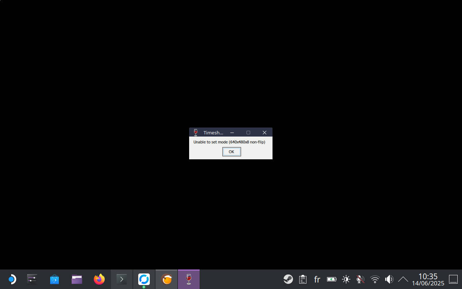Open the Dolphin file manager
Viewport: 462px width, 289px height.
click(77, 279)
